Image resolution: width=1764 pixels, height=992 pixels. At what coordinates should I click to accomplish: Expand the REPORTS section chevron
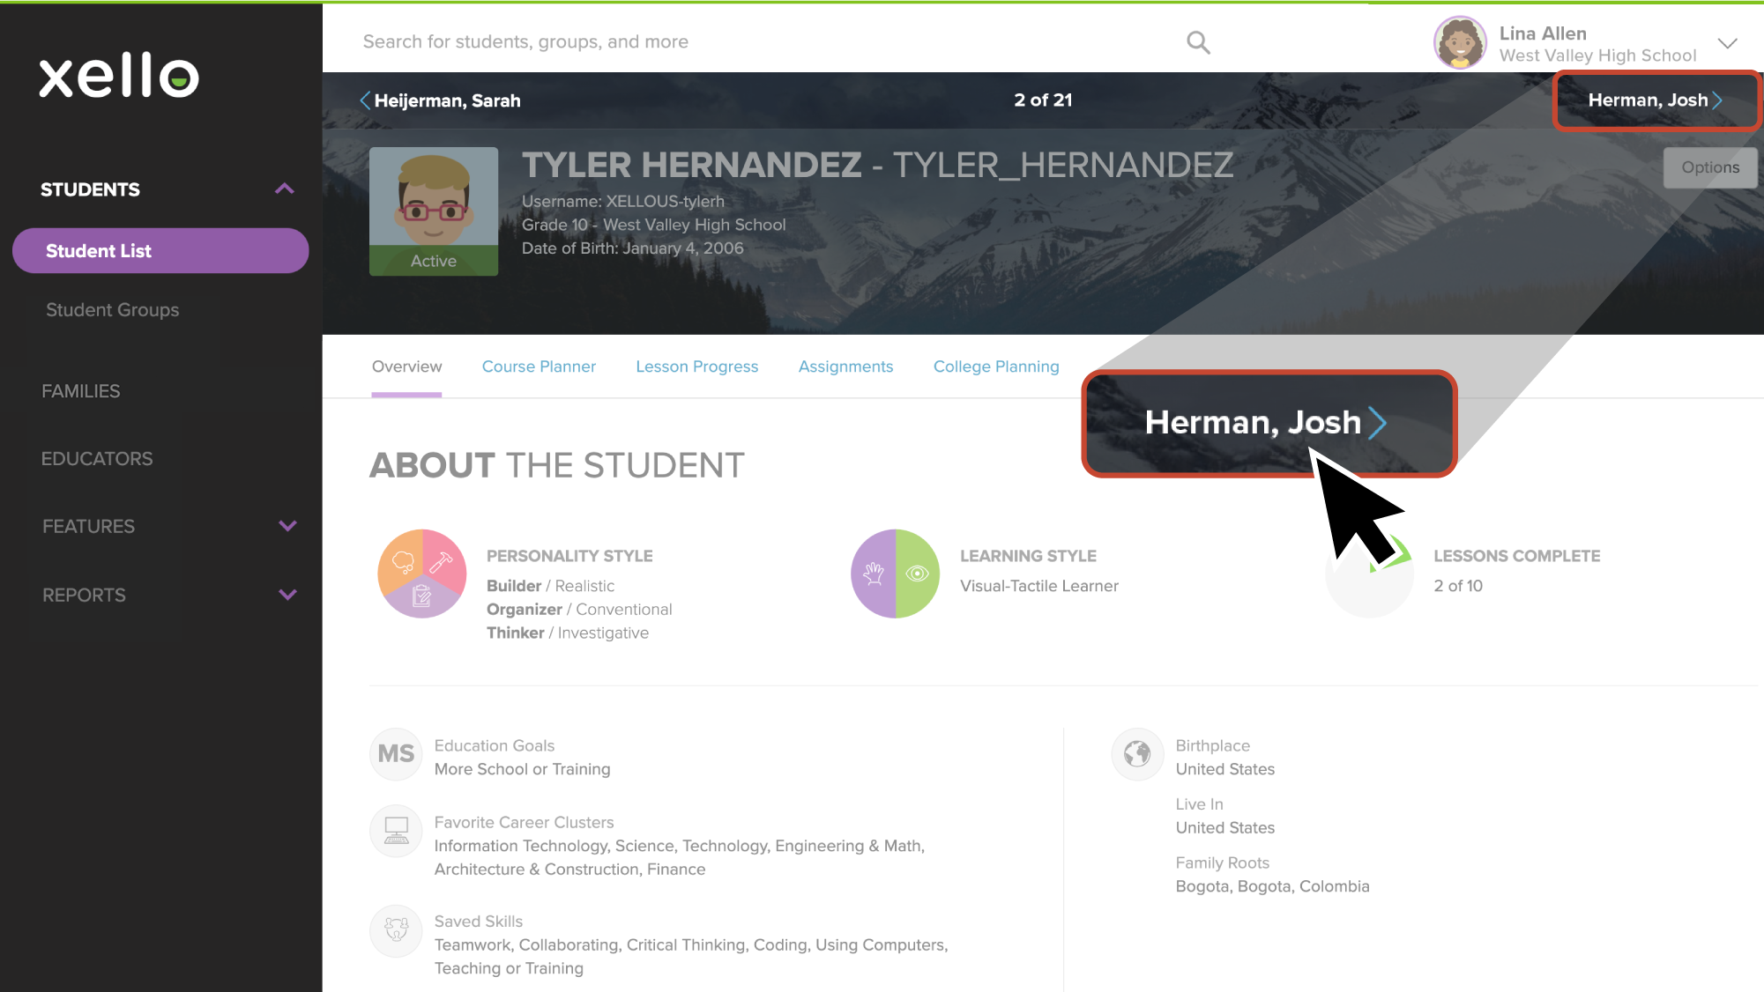click(x=287, y=595)
